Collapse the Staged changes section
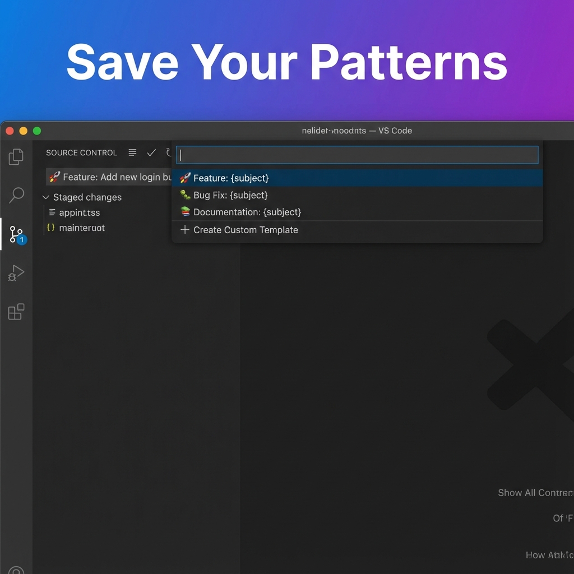Viewport: 574px width, 574px height. tap(46, 197)
